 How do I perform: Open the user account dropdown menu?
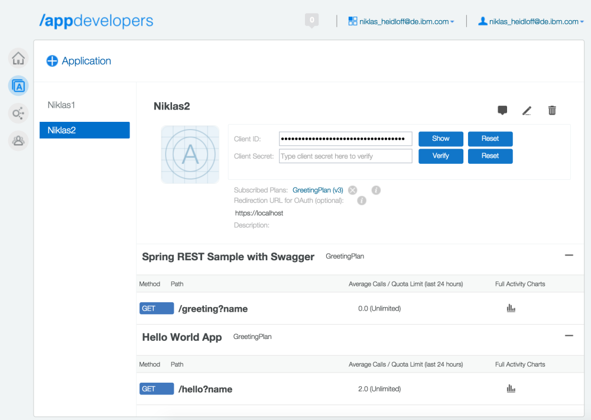click(x=531, y=21)
